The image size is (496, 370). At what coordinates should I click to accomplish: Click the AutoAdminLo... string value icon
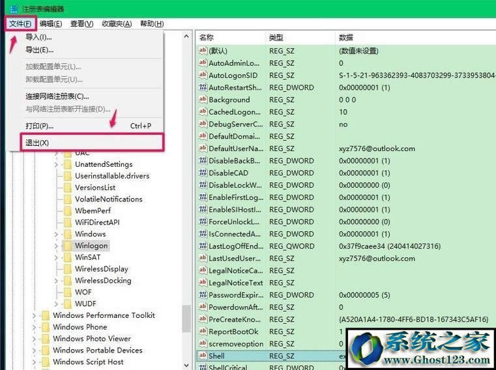point(203,63)
